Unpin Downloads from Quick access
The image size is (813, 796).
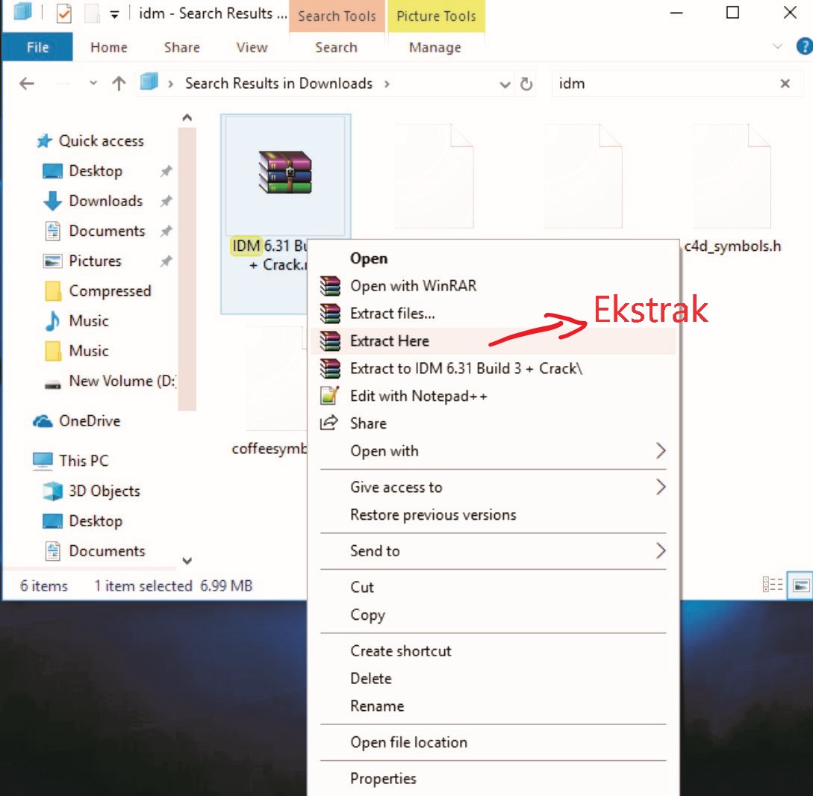pyautogui.click(x=166, y=201)
